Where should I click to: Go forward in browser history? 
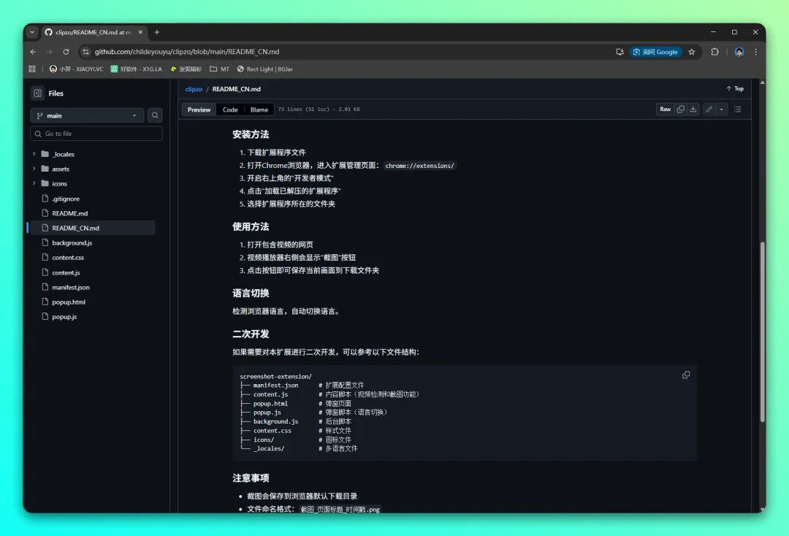click(x=50, y=52)
